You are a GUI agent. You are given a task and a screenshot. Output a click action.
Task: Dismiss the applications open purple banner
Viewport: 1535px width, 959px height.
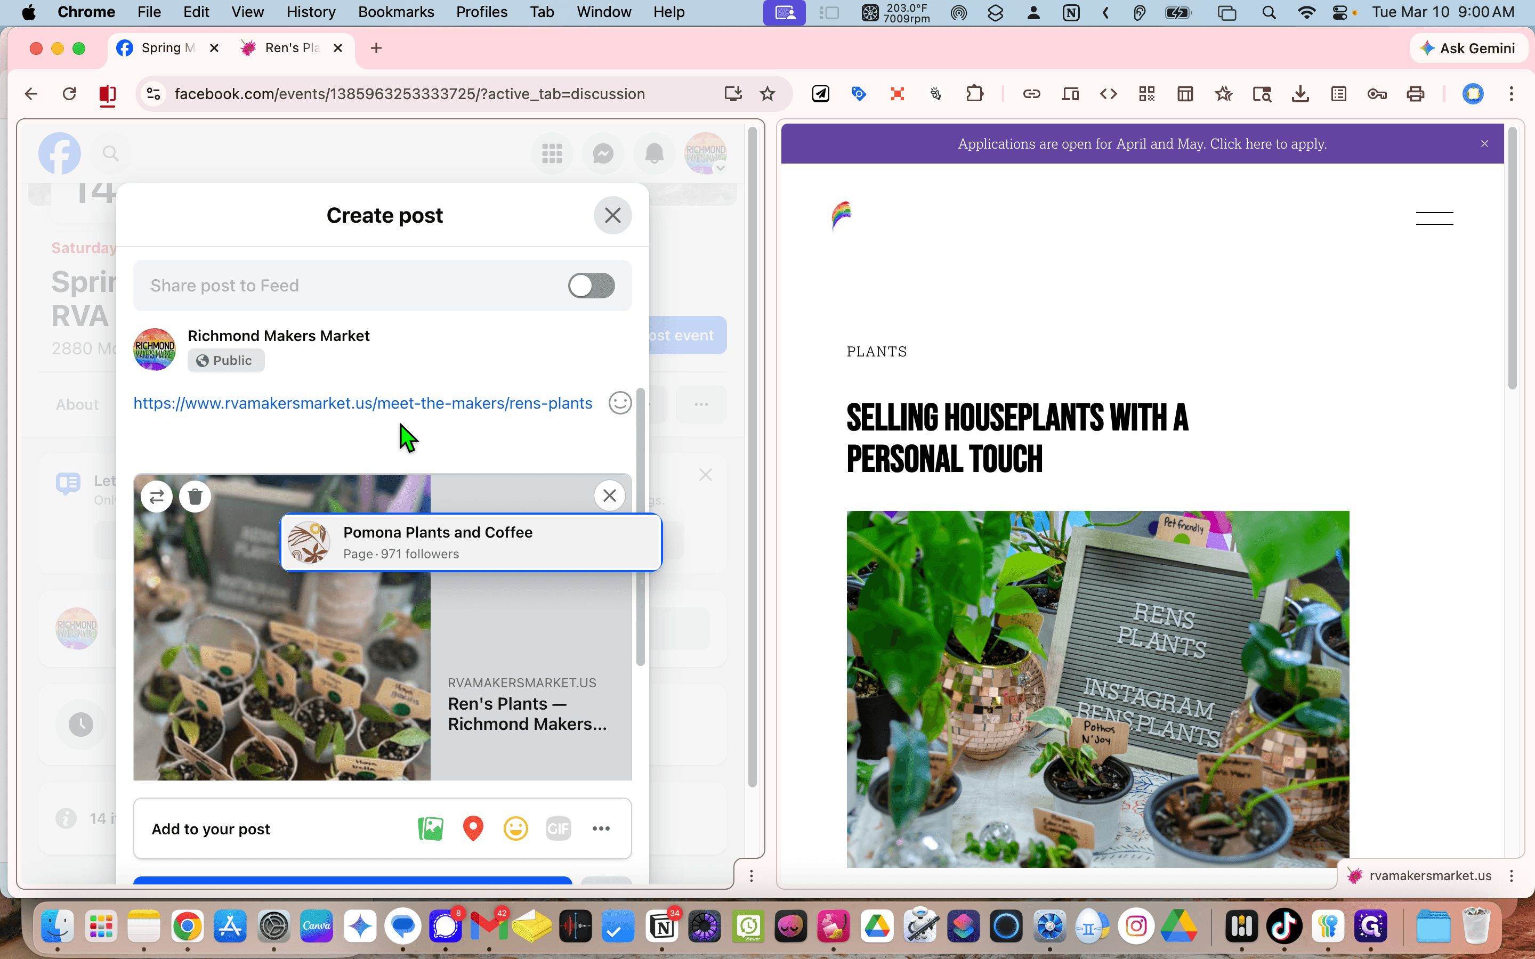(x=1484, y=144)
